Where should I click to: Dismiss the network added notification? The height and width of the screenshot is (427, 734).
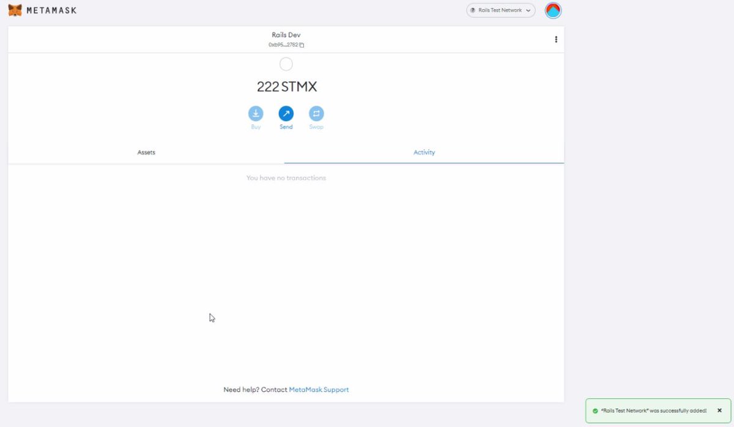719,410
